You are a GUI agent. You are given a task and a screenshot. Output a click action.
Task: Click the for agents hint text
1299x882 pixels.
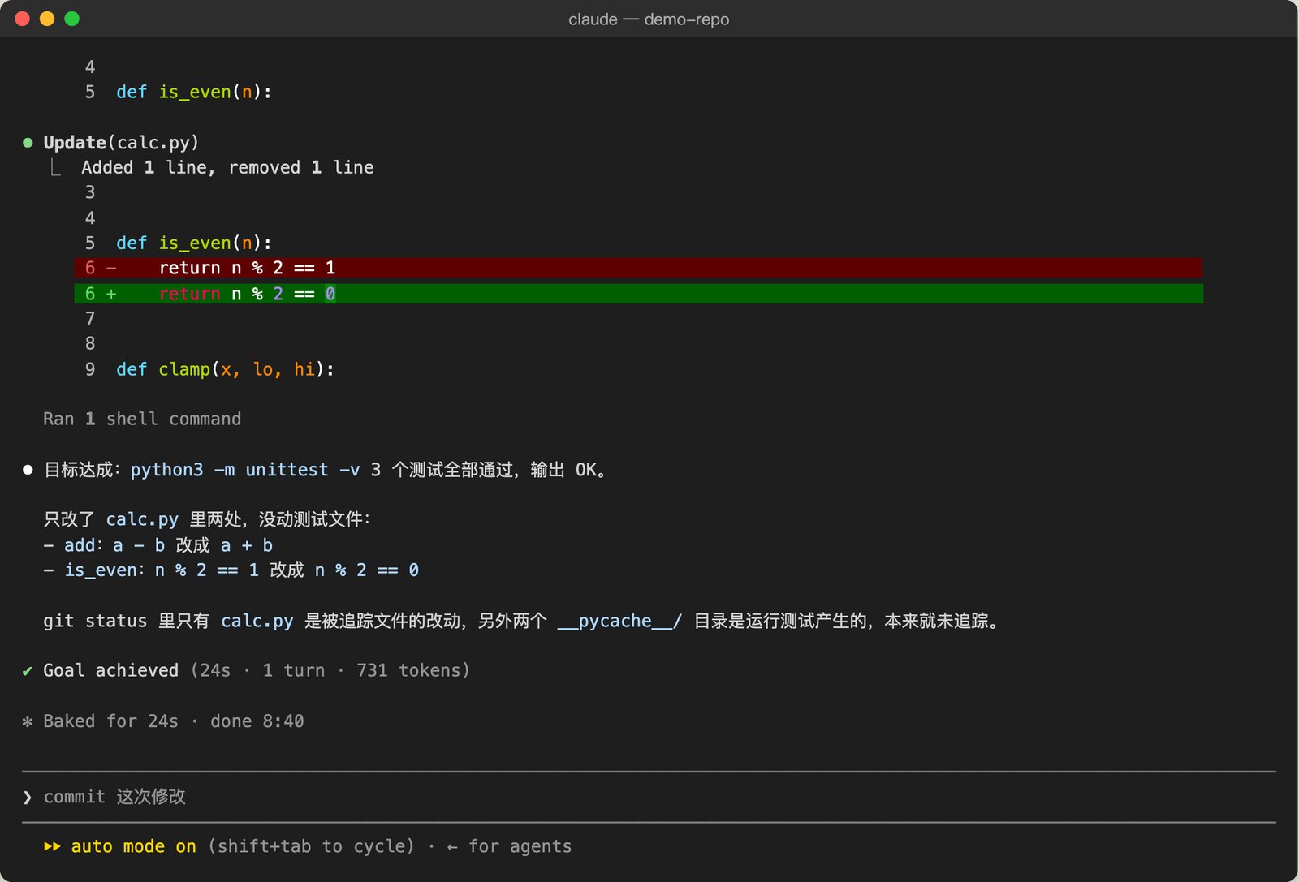(520, 846)
